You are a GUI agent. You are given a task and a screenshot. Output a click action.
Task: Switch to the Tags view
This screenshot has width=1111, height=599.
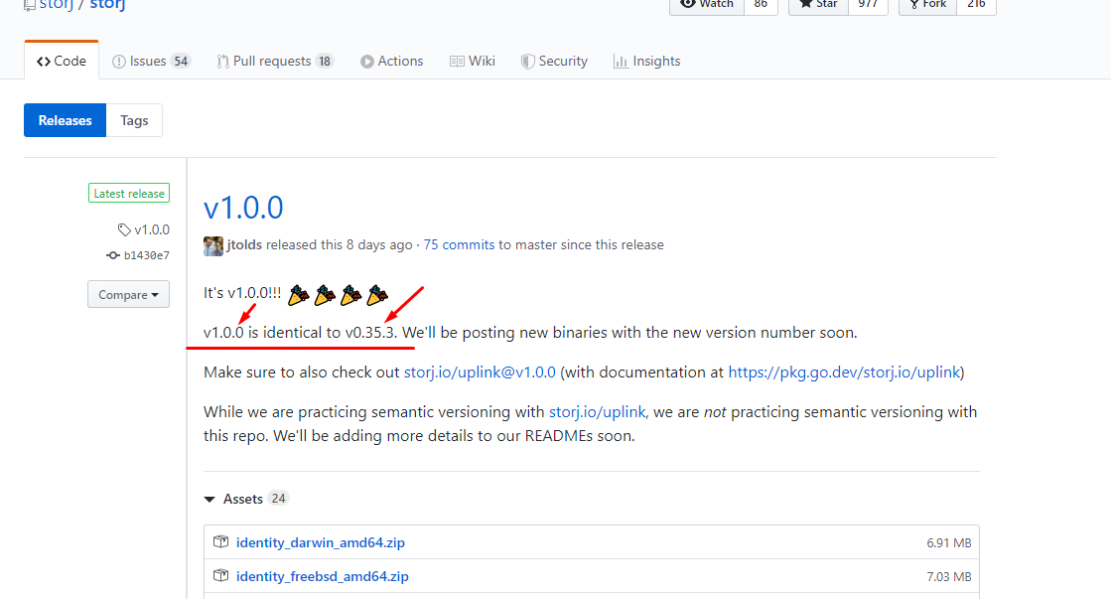pyautogui.click(x=134, y=120)
